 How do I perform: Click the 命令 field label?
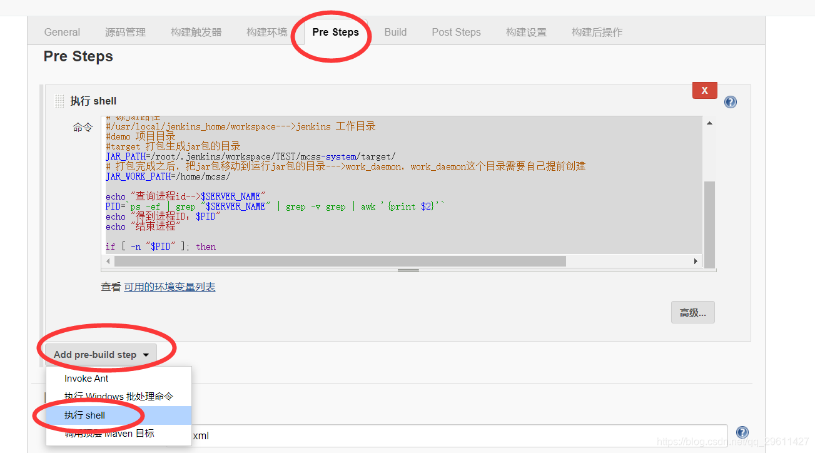(x=83, y=128)
